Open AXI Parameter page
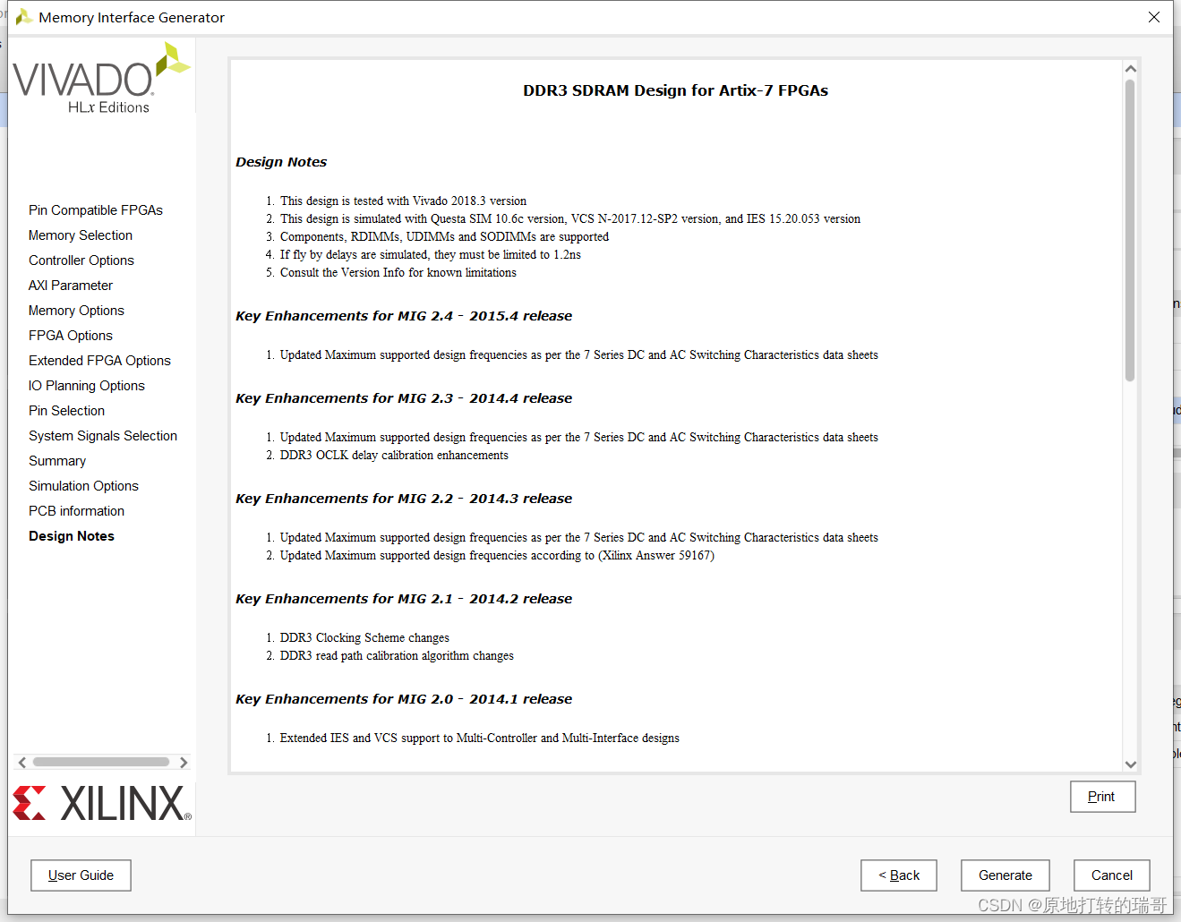Image resolution: width=1181 pixels, height=922 pixels. pyautogui.click(x=71, y=286)
